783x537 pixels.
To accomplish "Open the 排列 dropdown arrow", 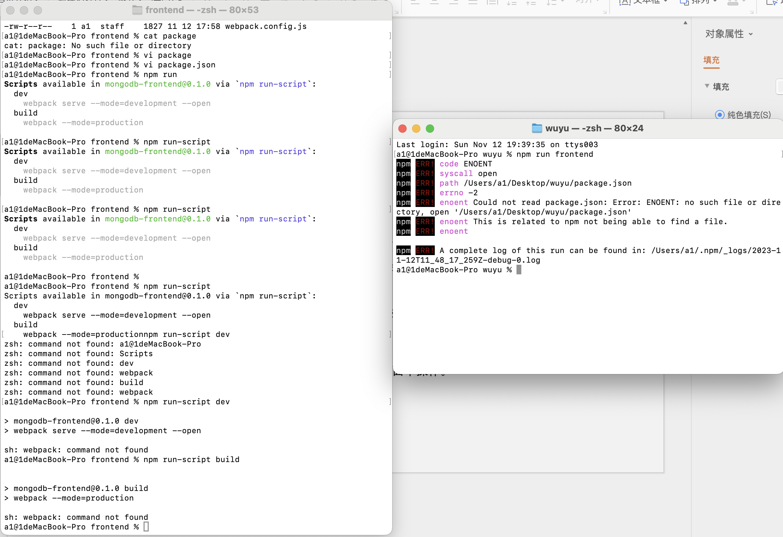I will coord(715,2).
